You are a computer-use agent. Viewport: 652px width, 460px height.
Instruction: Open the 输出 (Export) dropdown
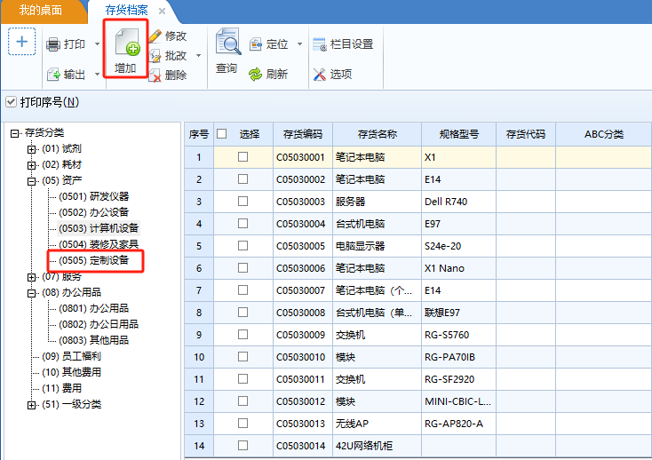coord(95,75)
